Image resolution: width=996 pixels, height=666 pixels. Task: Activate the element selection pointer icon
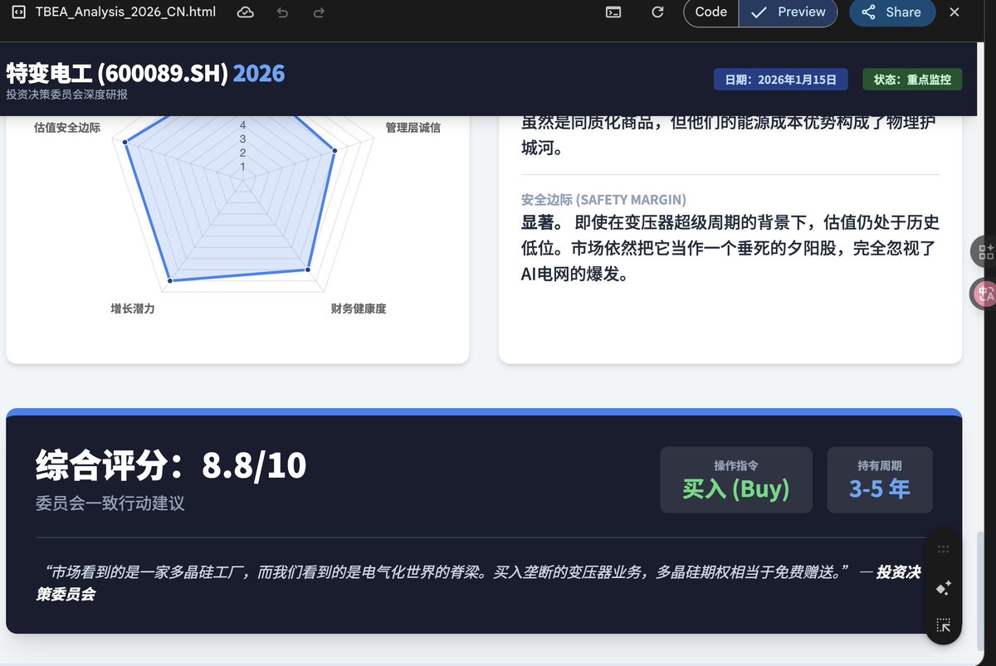943,625
